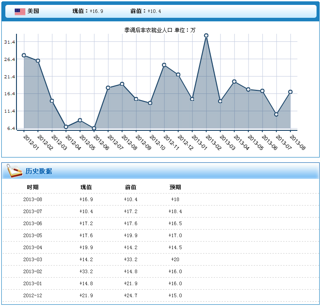The image size is (321, 307).
Task: Click the 历史数据 section title
Action: 39,171
